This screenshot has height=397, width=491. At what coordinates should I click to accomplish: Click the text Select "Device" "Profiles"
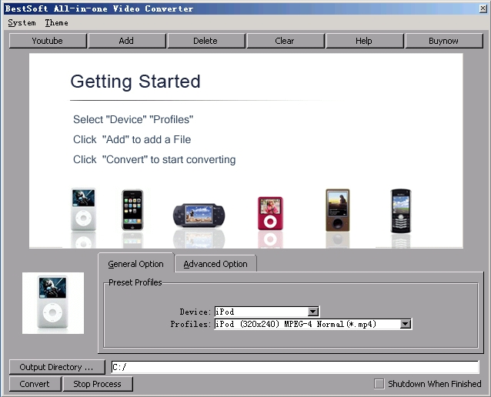tap(133, 119)
